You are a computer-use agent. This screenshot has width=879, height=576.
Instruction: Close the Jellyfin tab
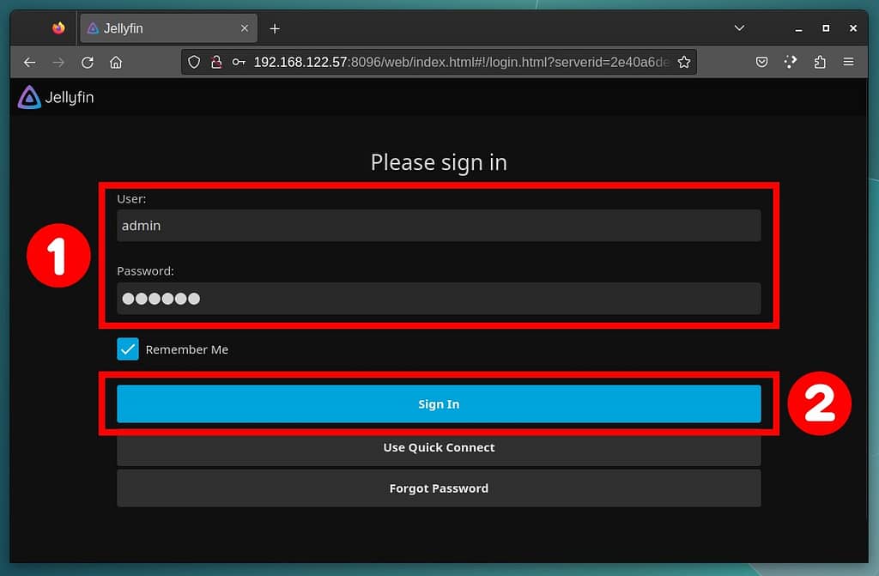coord(245,28)
